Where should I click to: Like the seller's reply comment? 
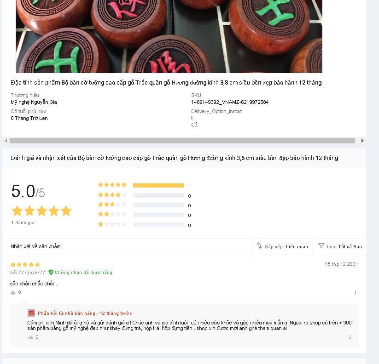(x=30, y=337)
